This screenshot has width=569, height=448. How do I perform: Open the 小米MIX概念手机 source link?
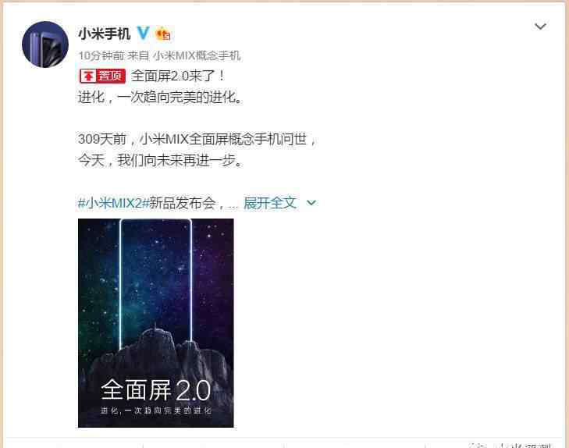(x=197, y=55)
